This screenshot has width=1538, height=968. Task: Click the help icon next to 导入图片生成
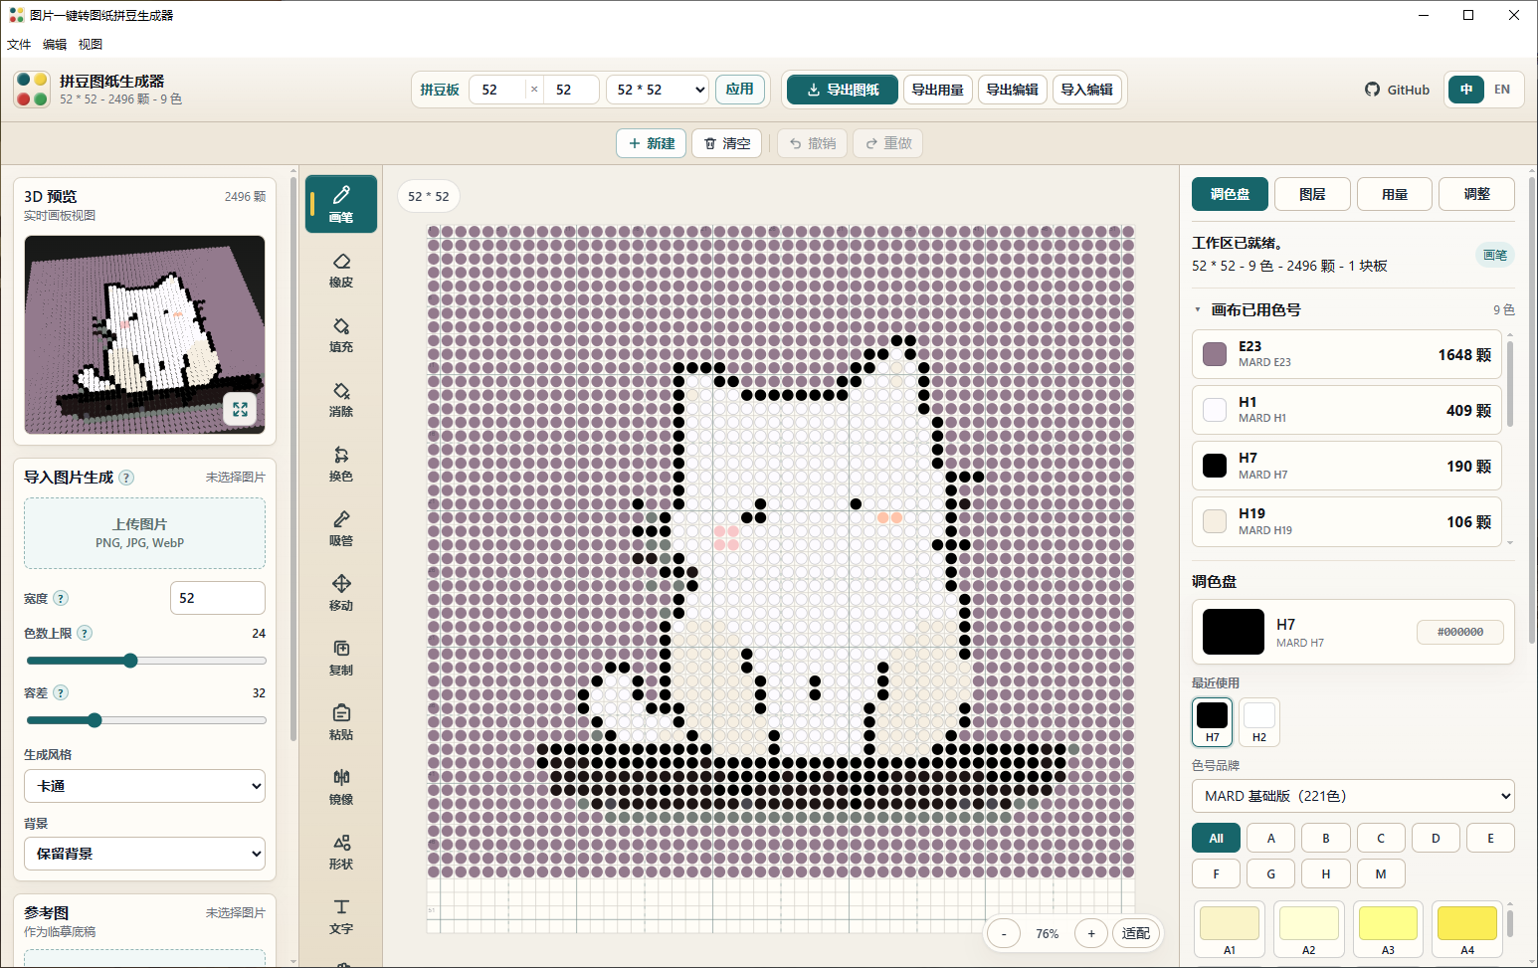pyautogui.click(x=126, y=478)
